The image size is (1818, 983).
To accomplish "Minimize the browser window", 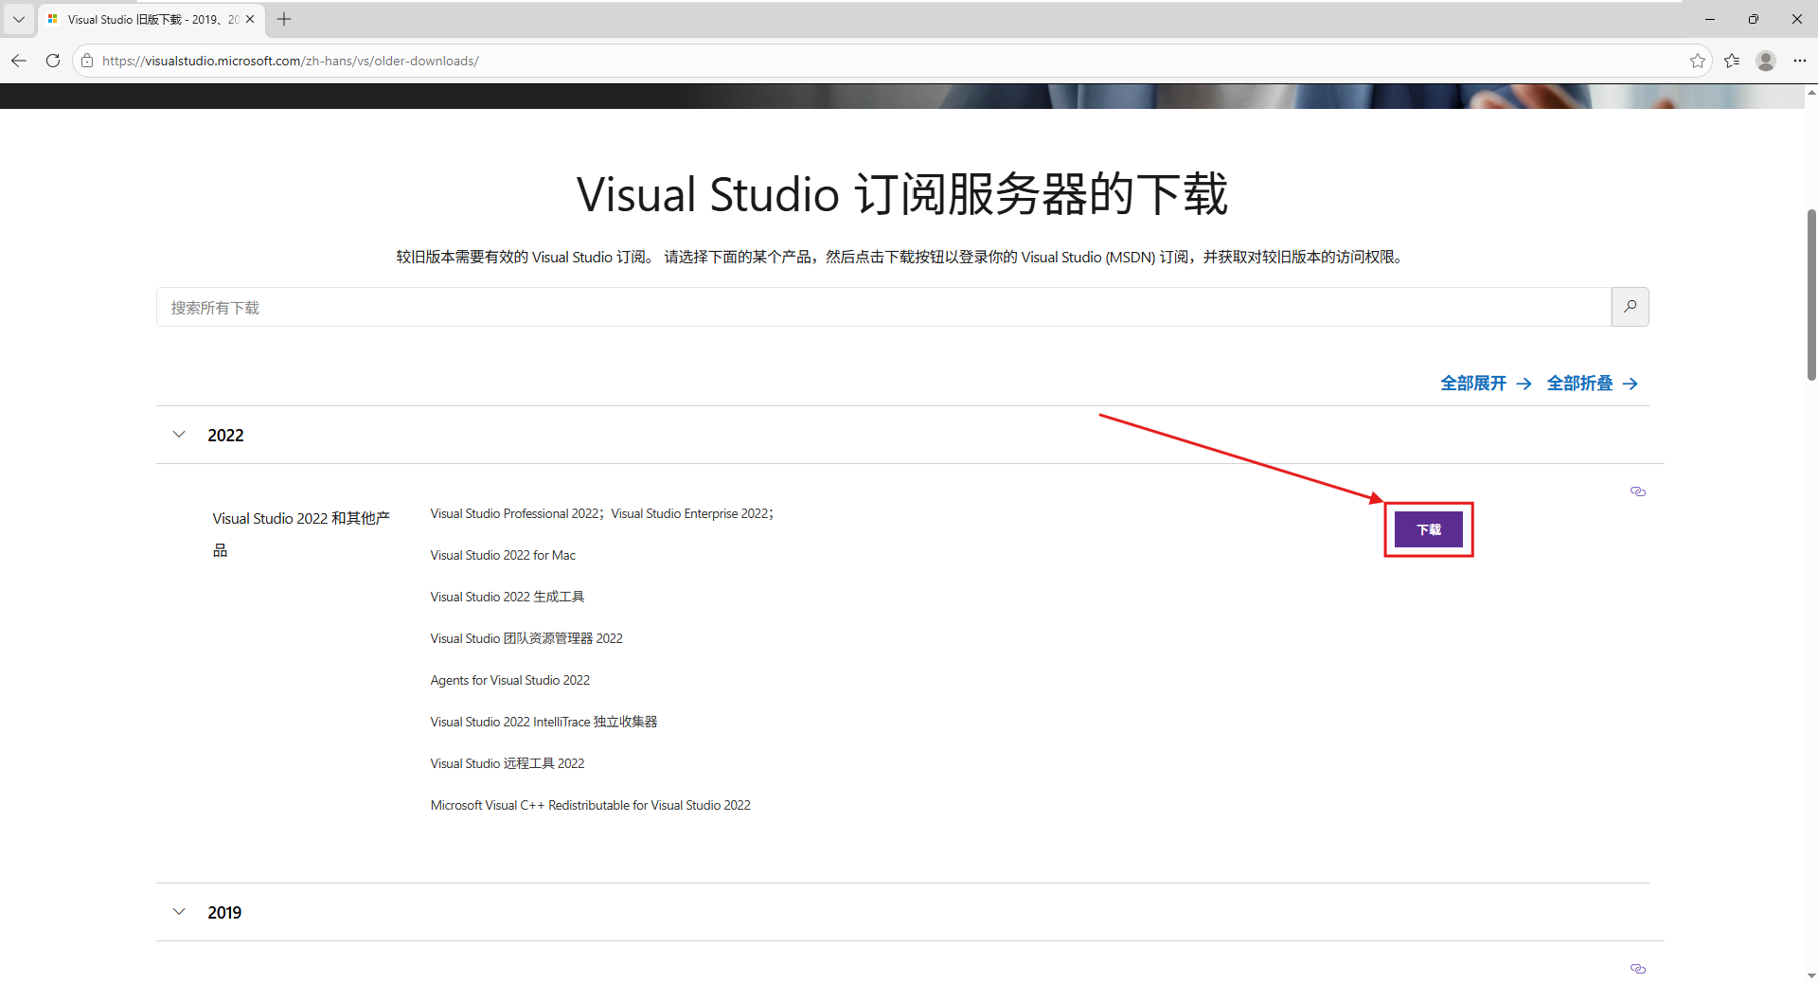I will point(1710,19).
